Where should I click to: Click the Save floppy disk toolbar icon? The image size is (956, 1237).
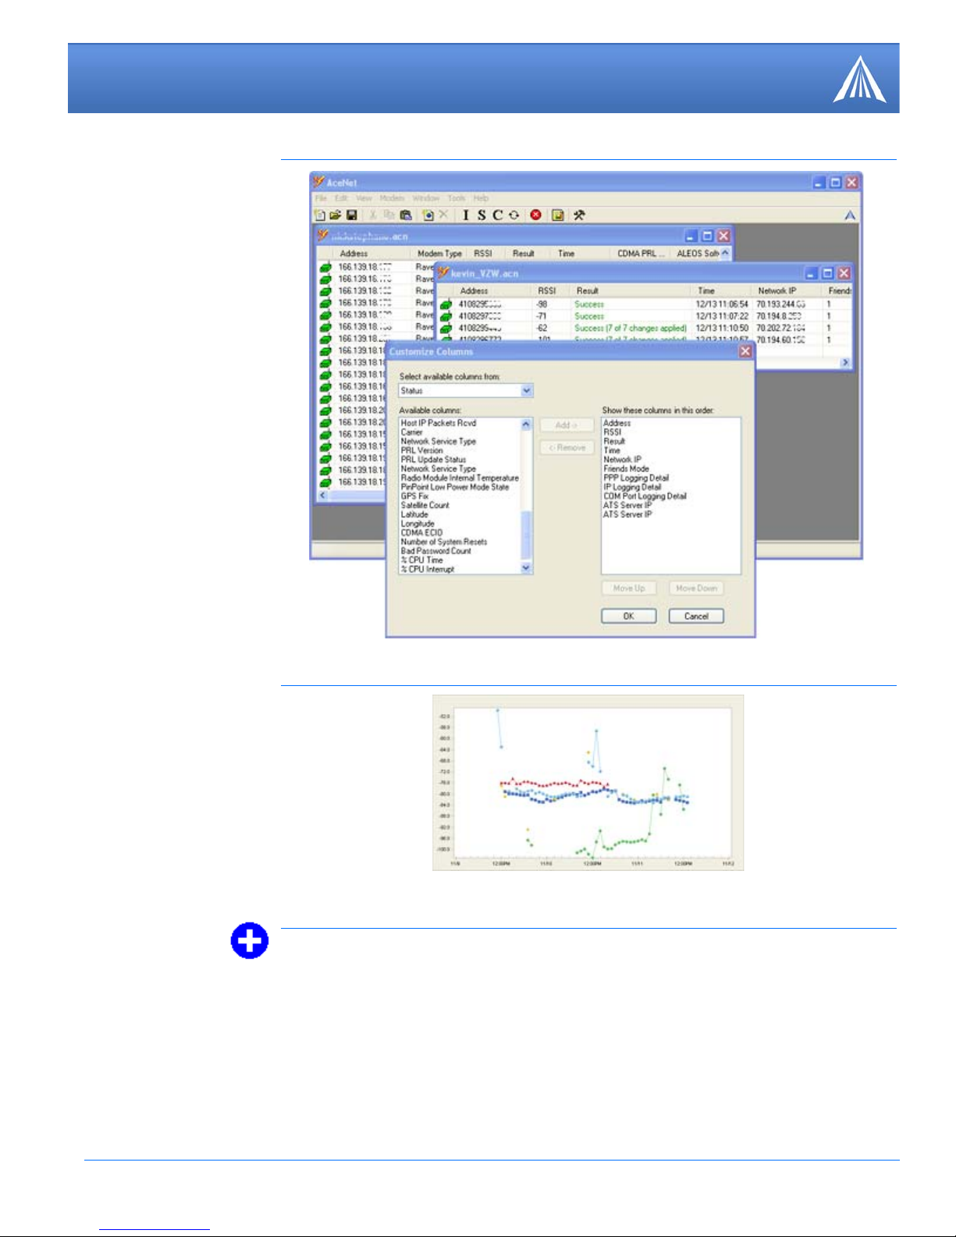pos(352,215)
